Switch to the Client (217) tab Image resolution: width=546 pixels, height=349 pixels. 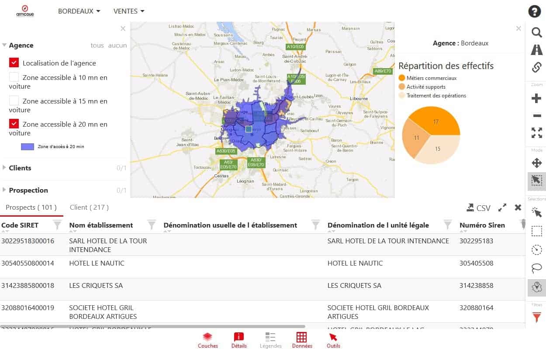pyautogui.click(x=89, y=207)
